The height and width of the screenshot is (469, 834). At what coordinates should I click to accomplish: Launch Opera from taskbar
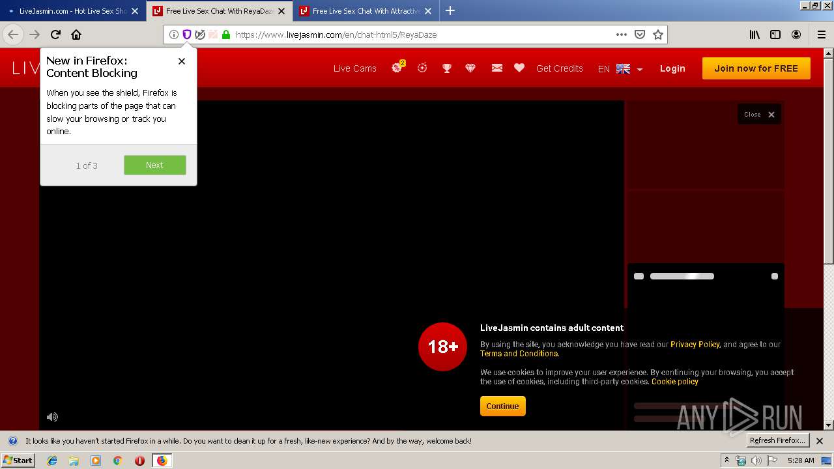(139, 461)
